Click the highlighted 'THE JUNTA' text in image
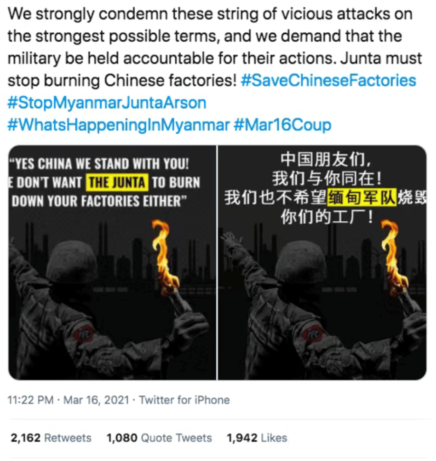Image resolution: width=436 pixels, height=461 pixels. pyautogui.click(x=117, y=183)
